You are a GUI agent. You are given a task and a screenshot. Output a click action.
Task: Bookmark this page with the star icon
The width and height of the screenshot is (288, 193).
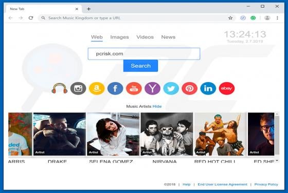[x=230, y=18]
